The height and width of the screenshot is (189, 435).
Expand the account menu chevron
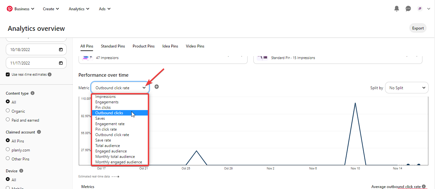click(x=429, y=9)
